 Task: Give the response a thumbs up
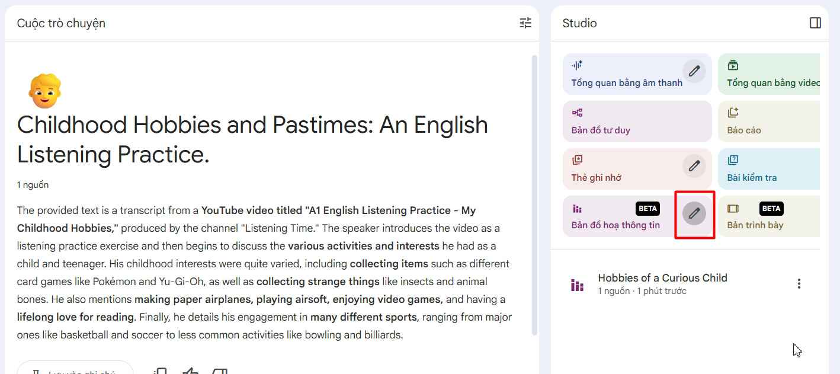190,371
